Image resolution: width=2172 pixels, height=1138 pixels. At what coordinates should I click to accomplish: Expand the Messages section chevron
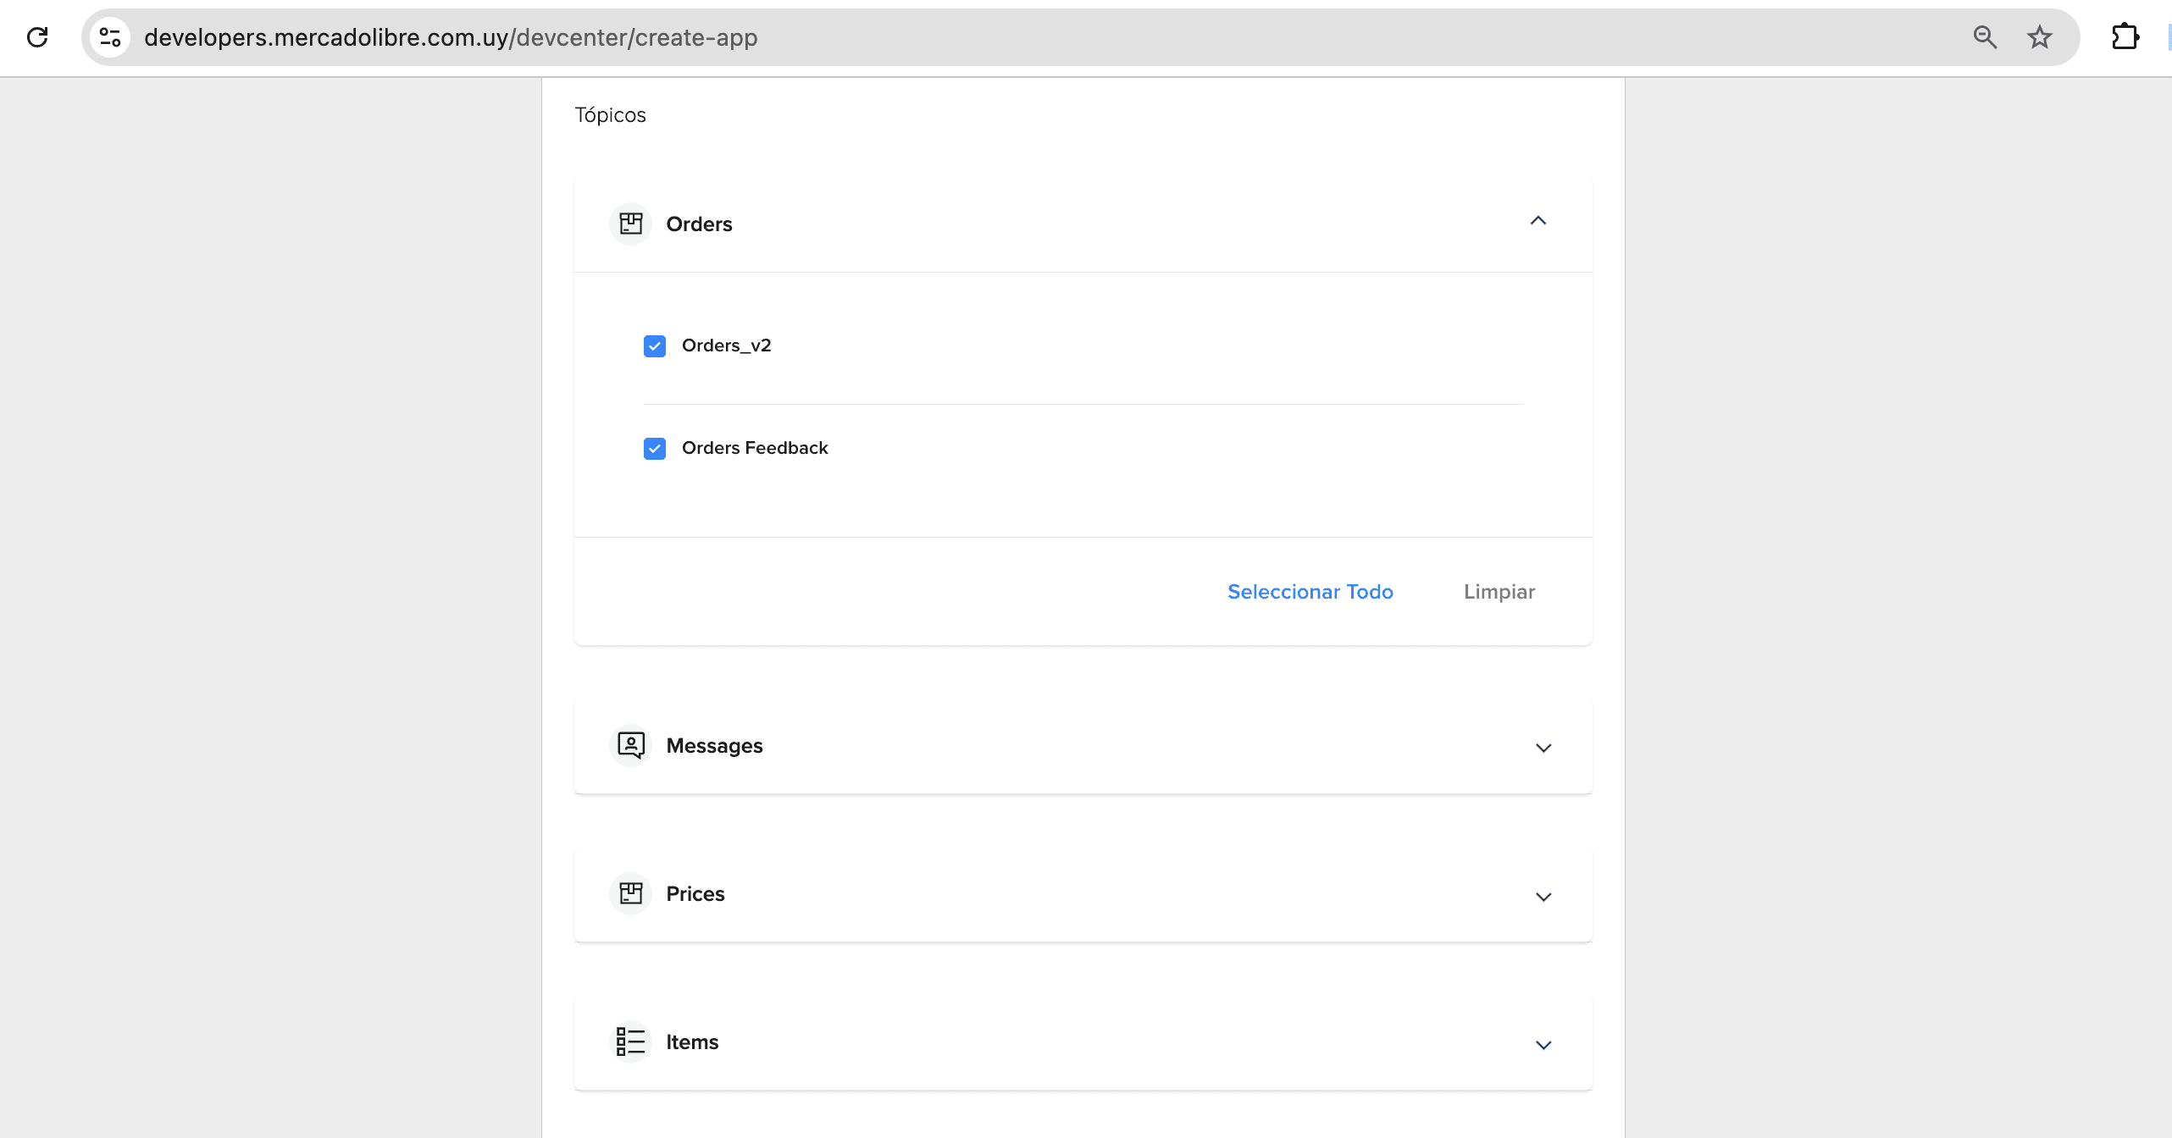(1543, 748)
